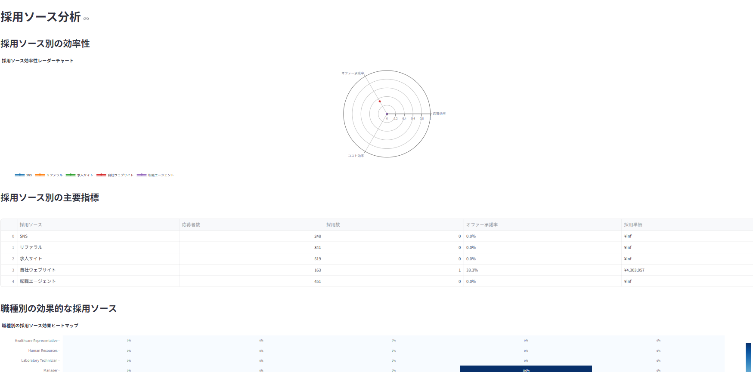
Task: Click the Human Resources heatmap row label
Action: (x=43, y=350)
